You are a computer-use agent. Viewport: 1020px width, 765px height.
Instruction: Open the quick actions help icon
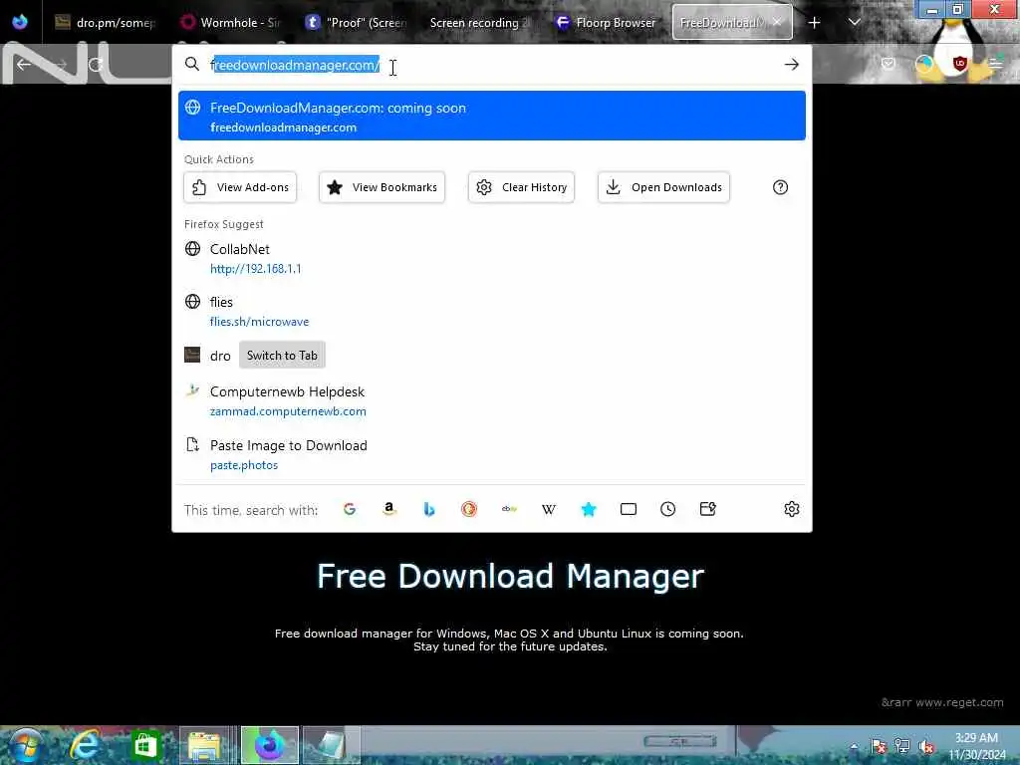tap(780, 187)
